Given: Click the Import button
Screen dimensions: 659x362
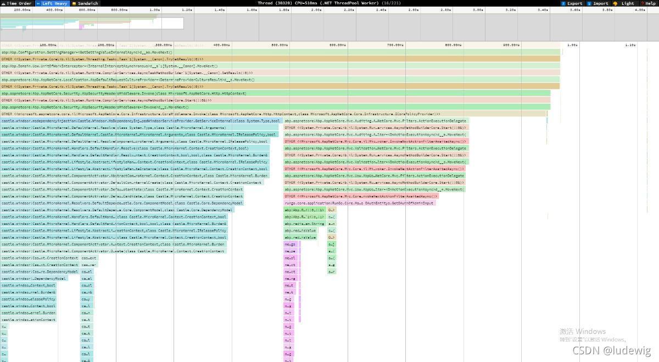Looking at the screenshot, I should (x=597, y=3).
